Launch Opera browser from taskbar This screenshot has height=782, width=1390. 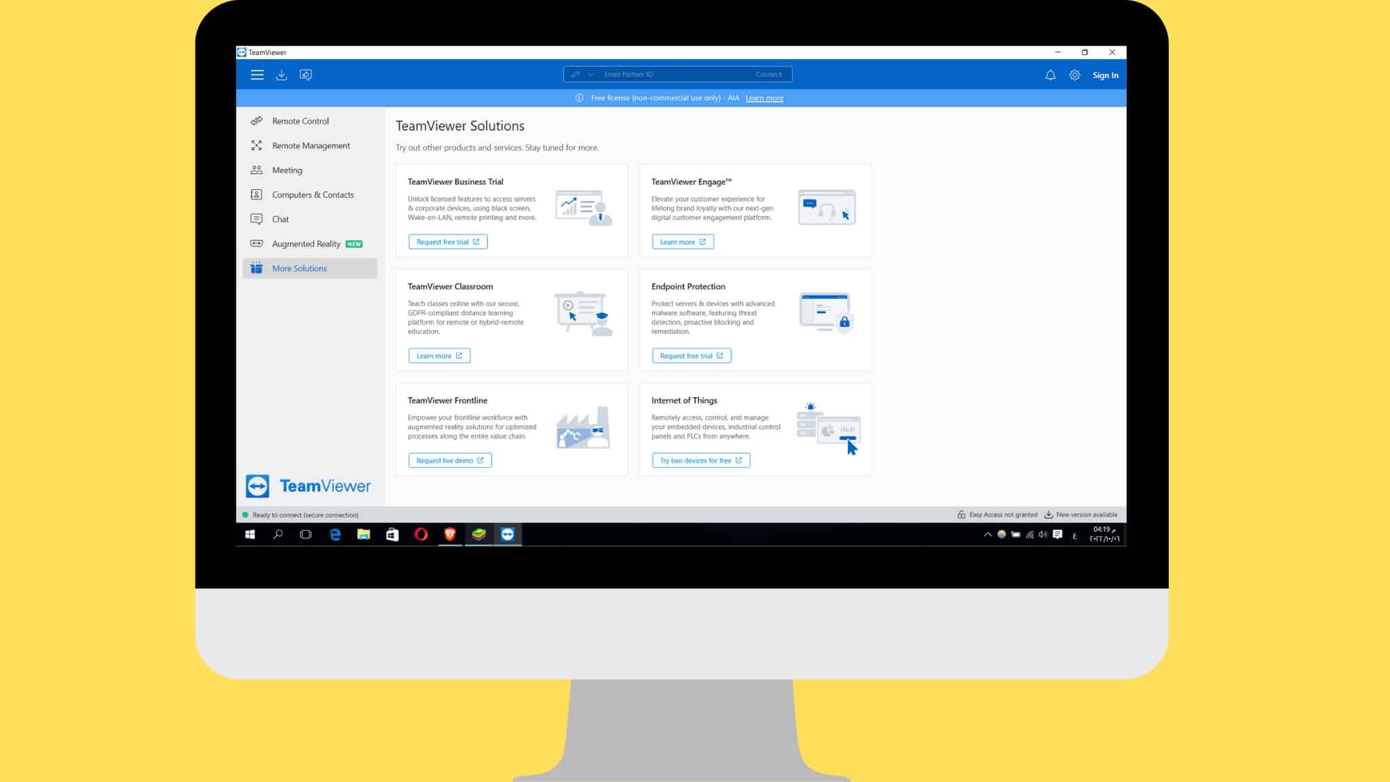(x=421, y=534)
